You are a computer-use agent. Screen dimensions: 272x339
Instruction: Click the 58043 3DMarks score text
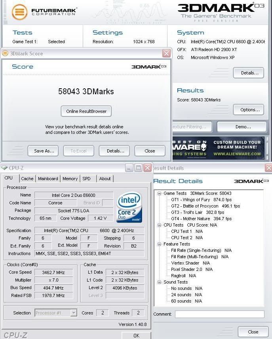click(86, 91)
